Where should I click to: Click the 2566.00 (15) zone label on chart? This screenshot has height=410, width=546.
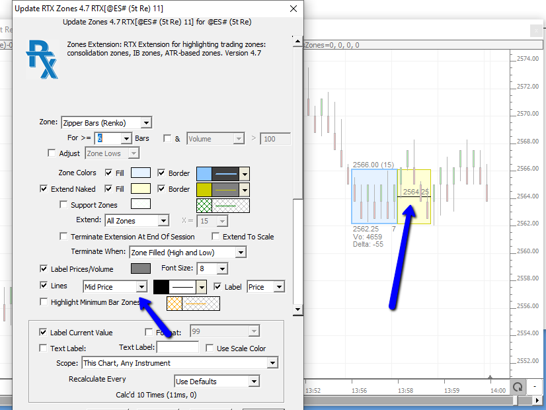(373, 165)
